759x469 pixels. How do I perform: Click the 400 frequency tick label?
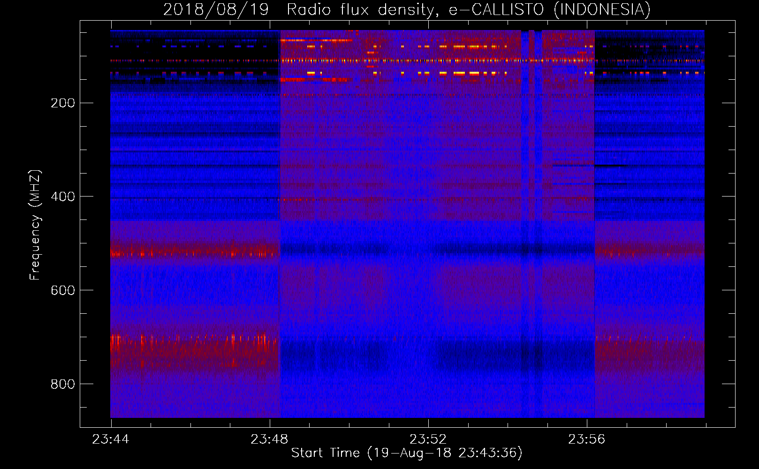tap(63, 197)
